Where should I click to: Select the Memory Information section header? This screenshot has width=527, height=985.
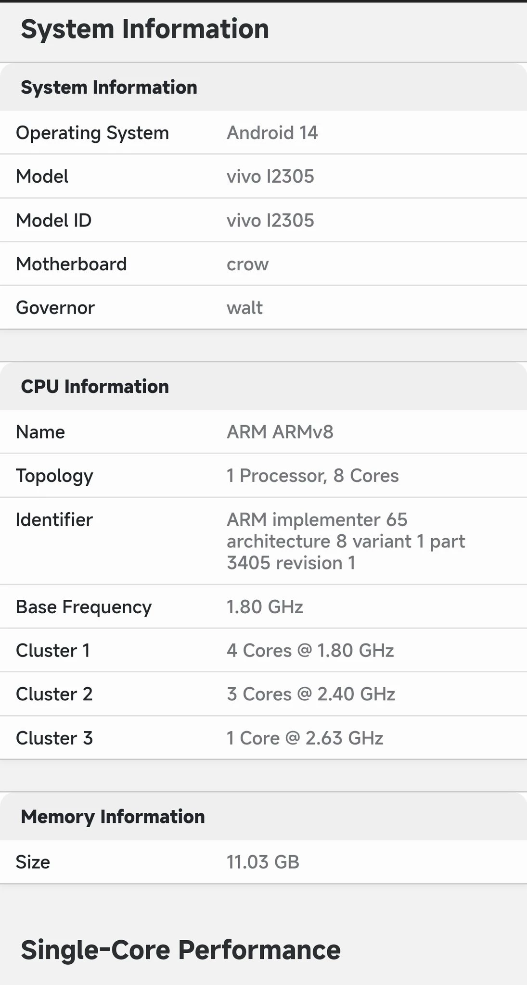pyautogui.click(x=113, y=817)
